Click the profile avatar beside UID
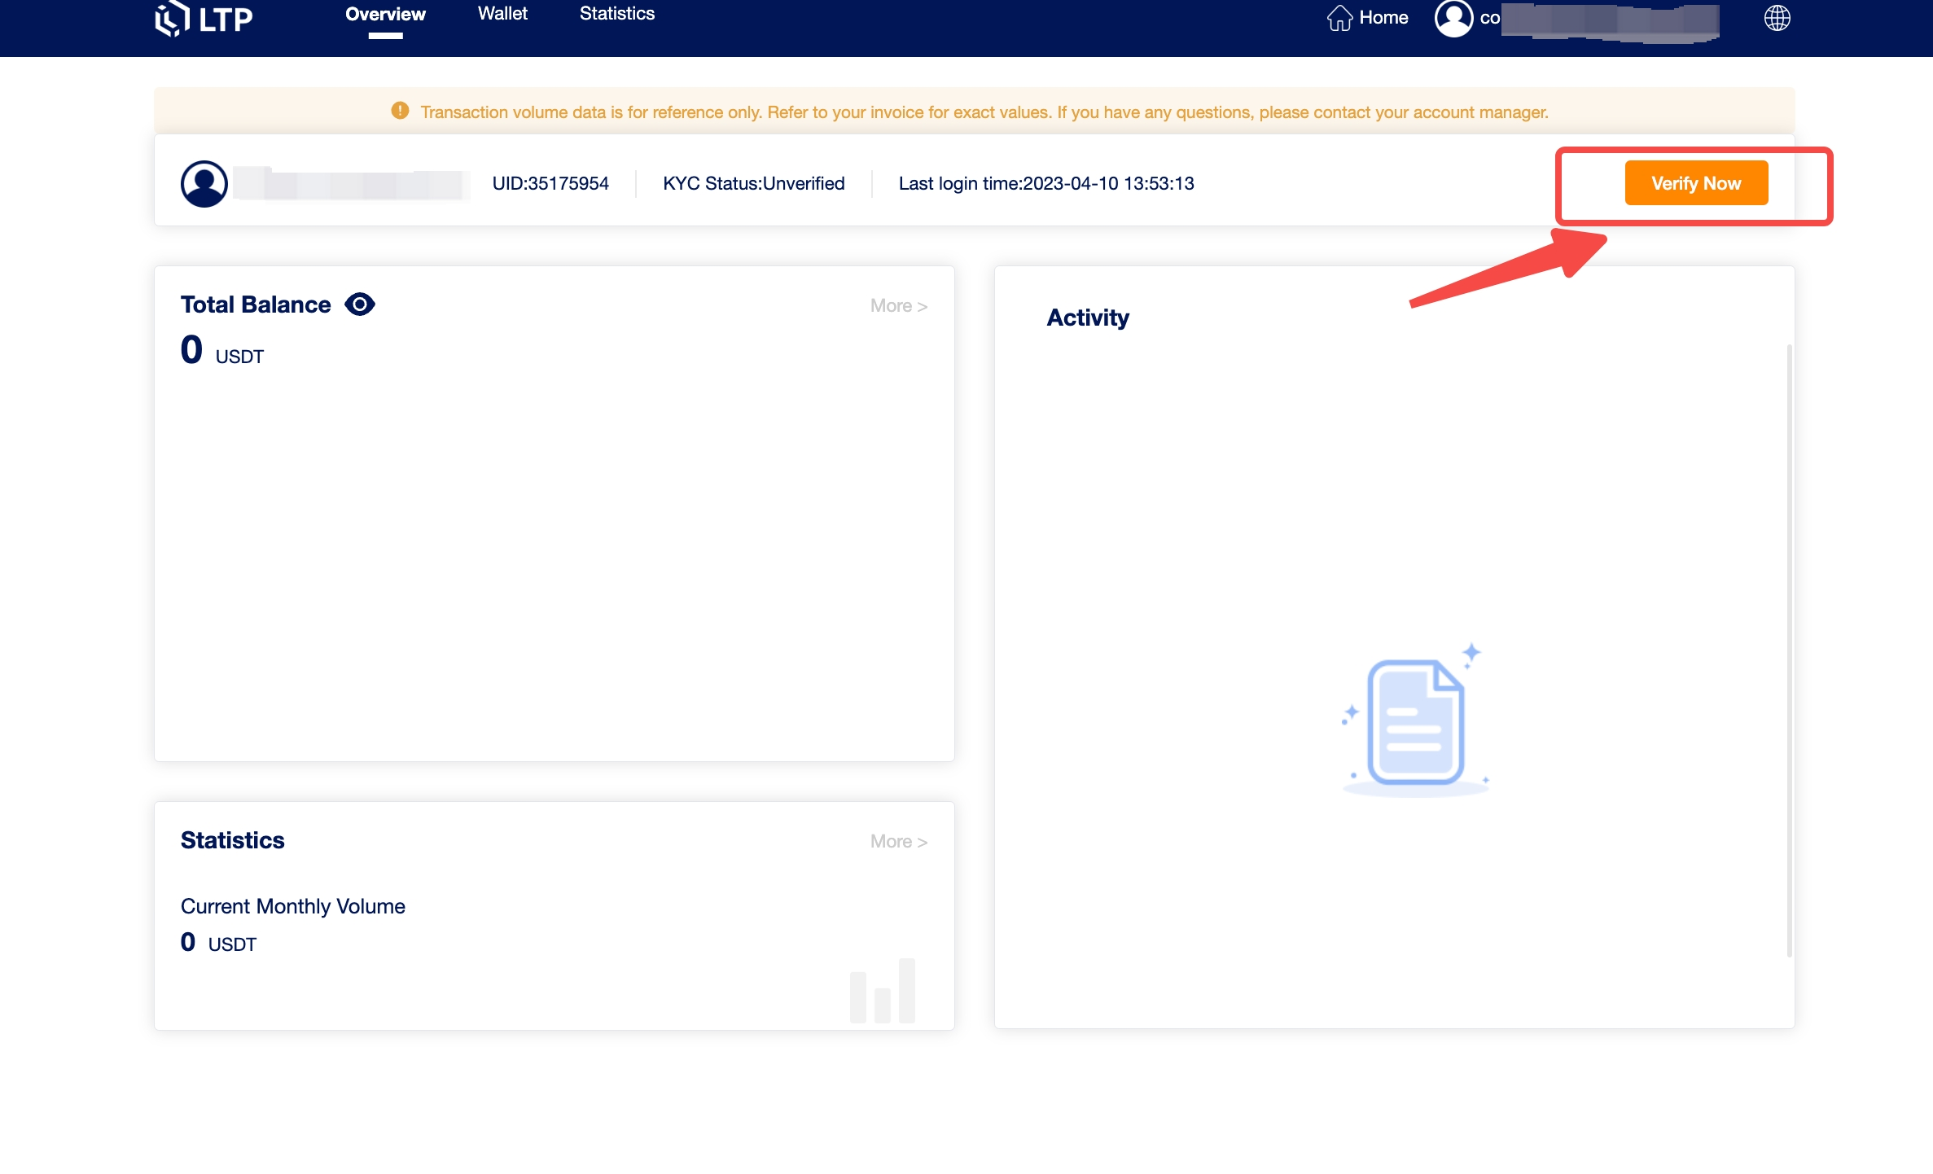 204,183
